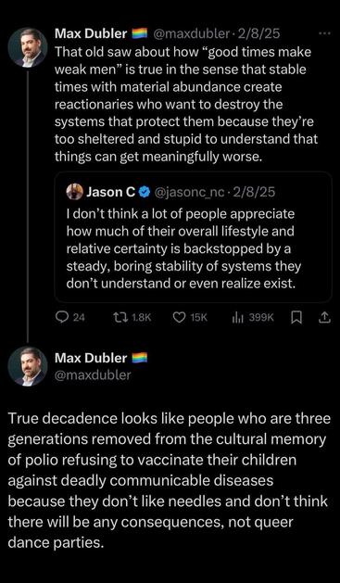Image resolution: width=340 pixels, height=583 pixels.
Task: Open the "good times make weak men" tweet text
Action: coord(186,105)
